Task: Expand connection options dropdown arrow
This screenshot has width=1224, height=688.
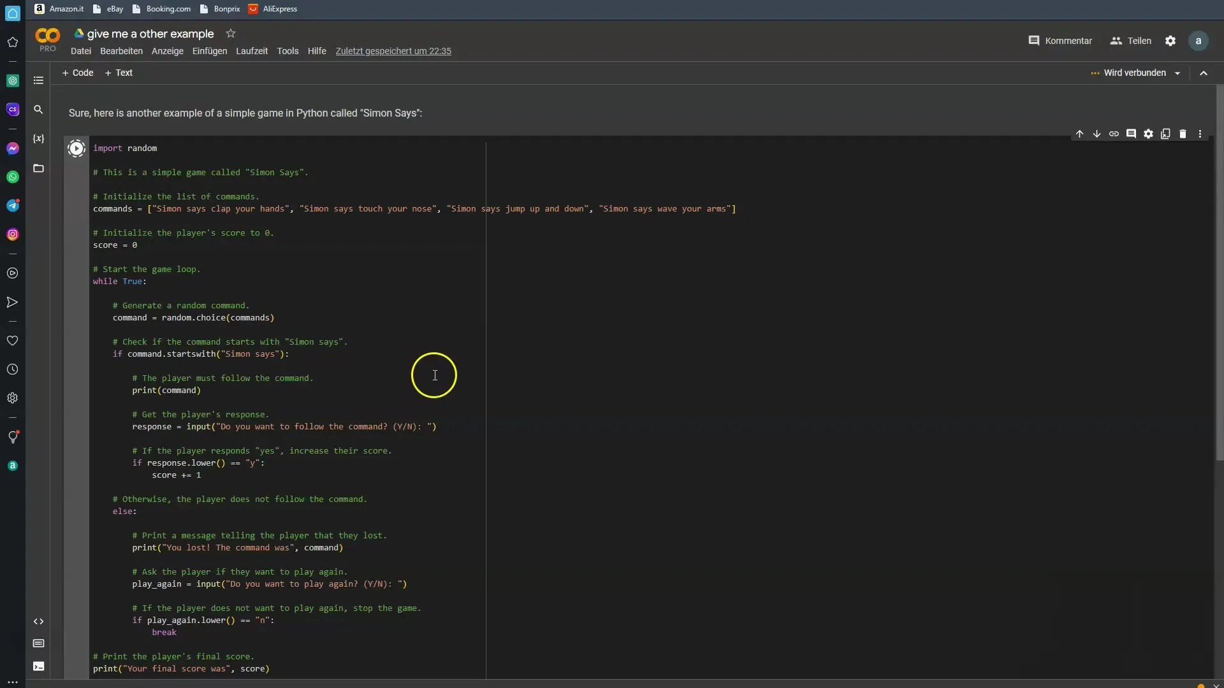Action: [x=1177, y=73]
